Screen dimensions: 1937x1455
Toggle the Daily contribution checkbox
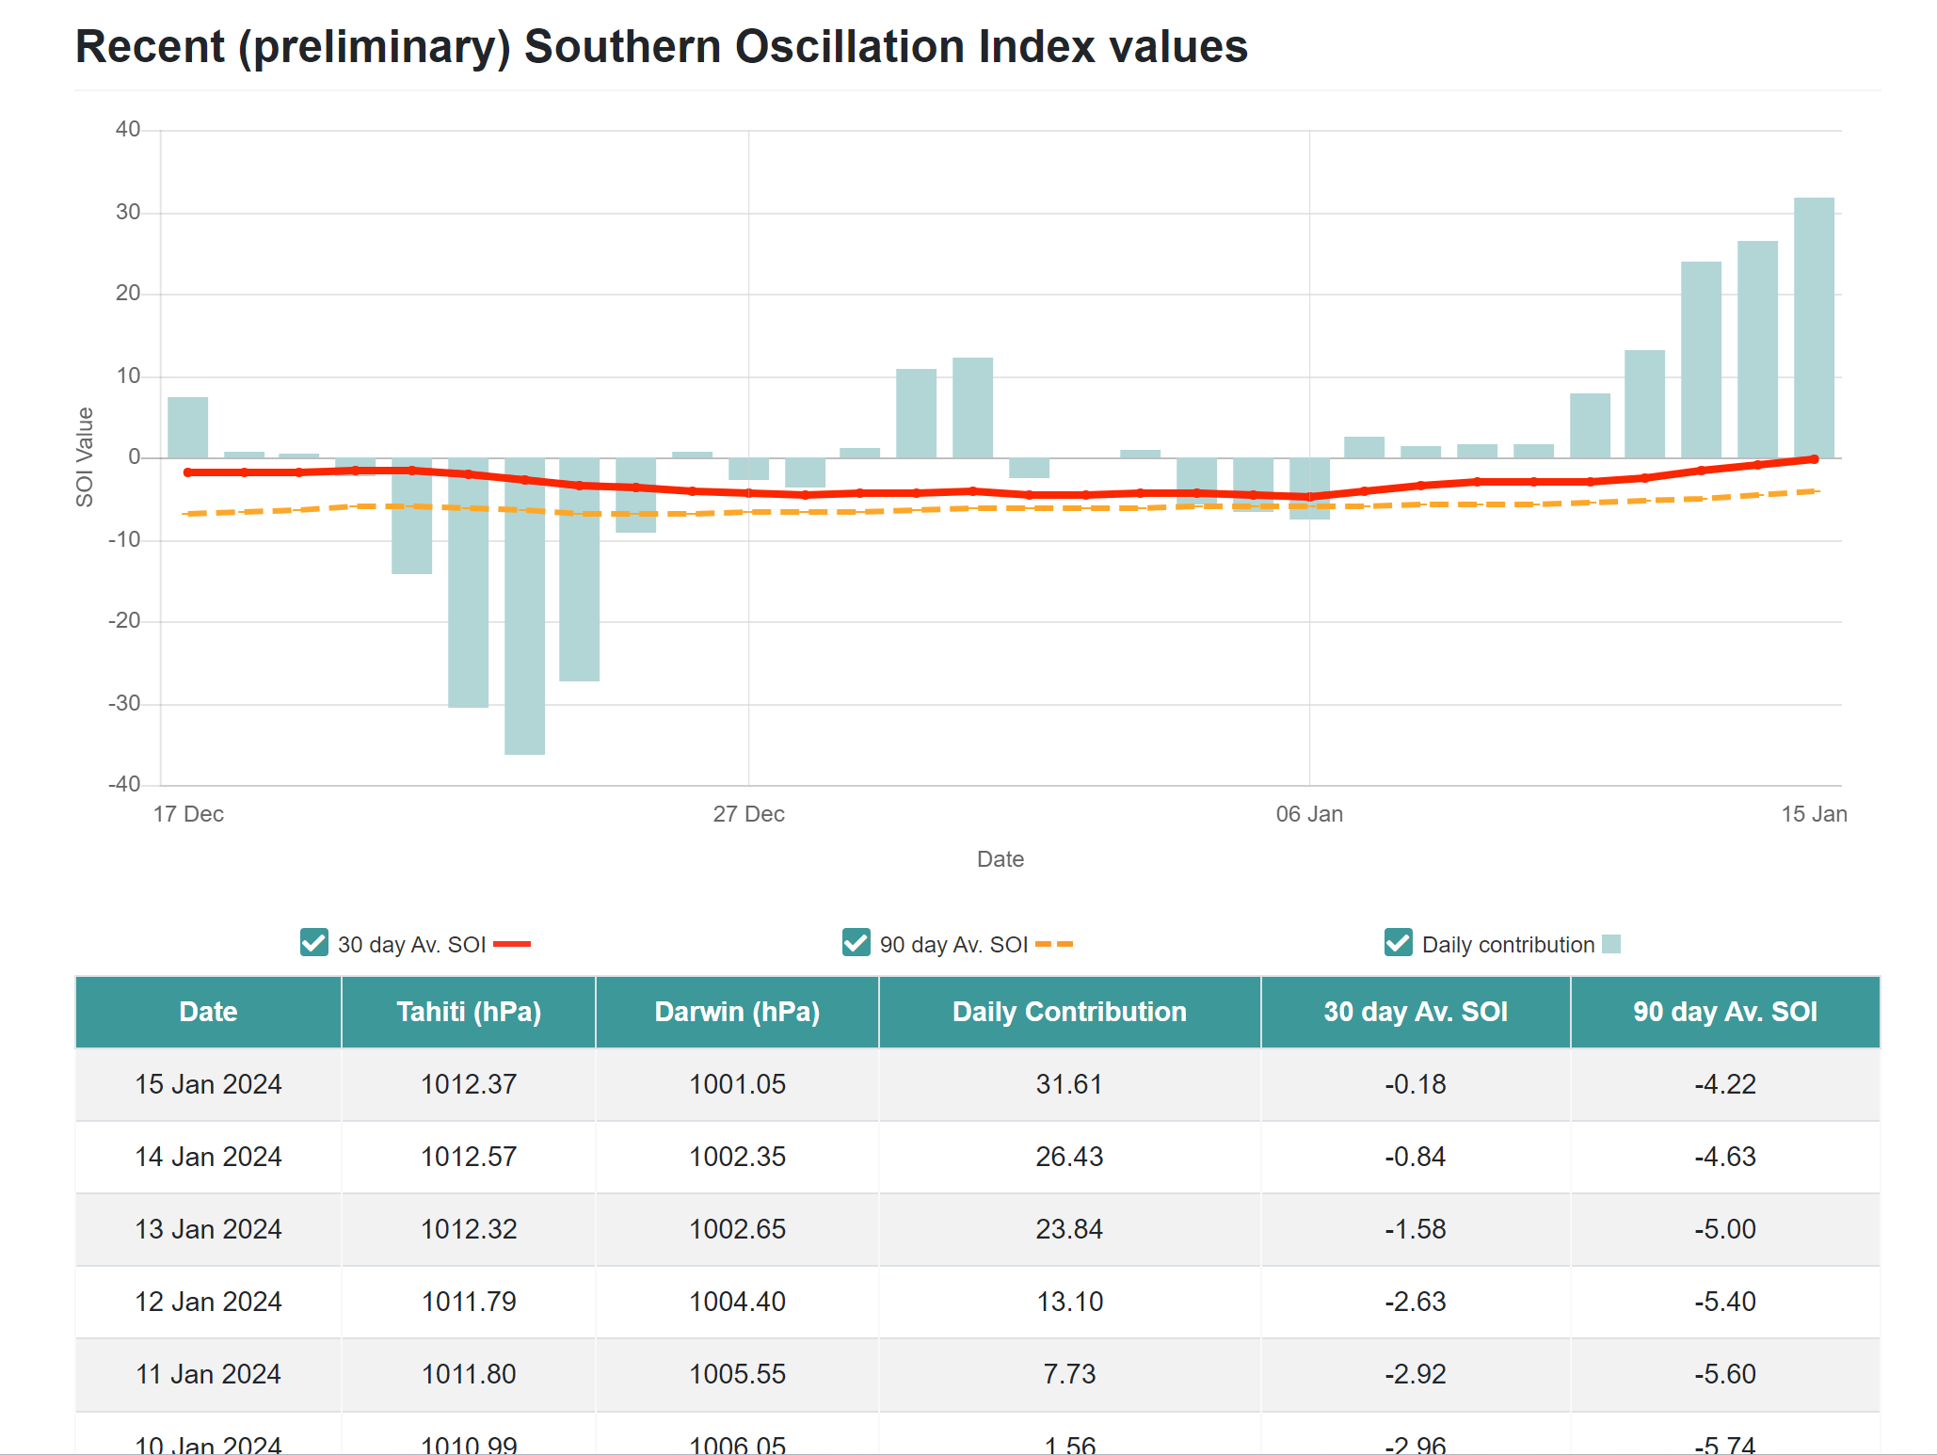(x=1398, y=942)
